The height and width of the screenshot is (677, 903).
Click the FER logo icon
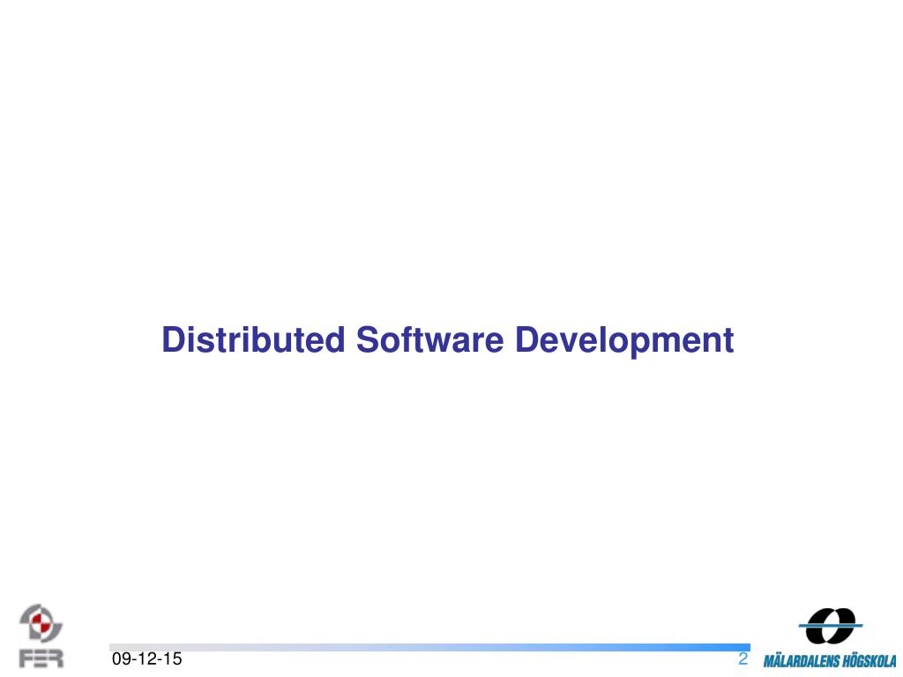tap(41, 636)
